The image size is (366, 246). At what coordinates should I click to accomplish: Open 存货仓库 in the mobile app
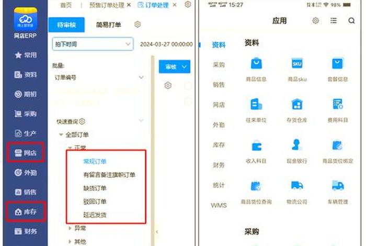(x=297, y=110)
